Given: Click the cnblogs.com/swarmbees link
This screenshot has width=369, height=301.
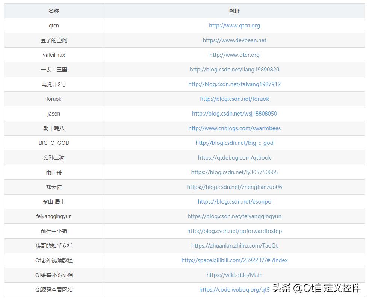Looking at the screenshot, I should tap(234, 128).
